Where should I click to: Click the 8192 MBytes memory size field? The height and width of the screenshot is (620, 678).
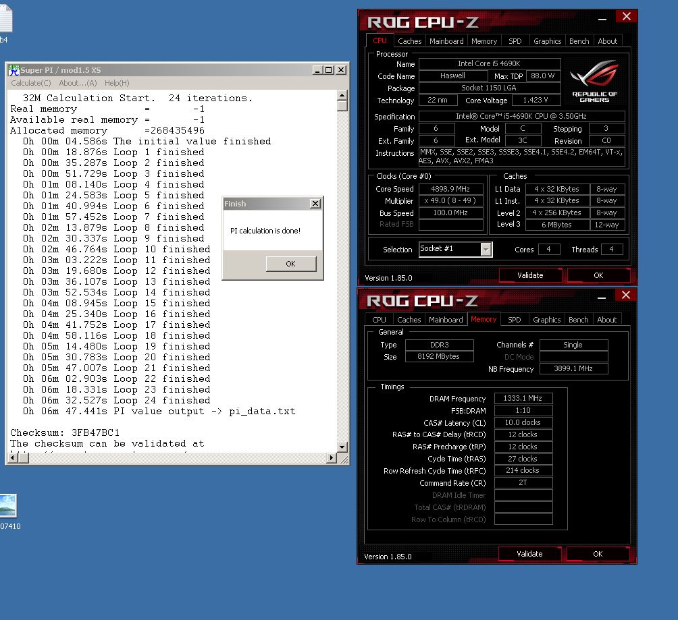439,356
